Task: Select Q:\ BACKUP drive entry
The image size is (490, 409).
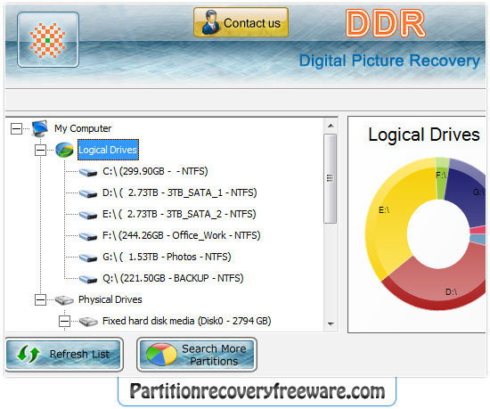Action: pyautogui.click(x=173, y=278)
